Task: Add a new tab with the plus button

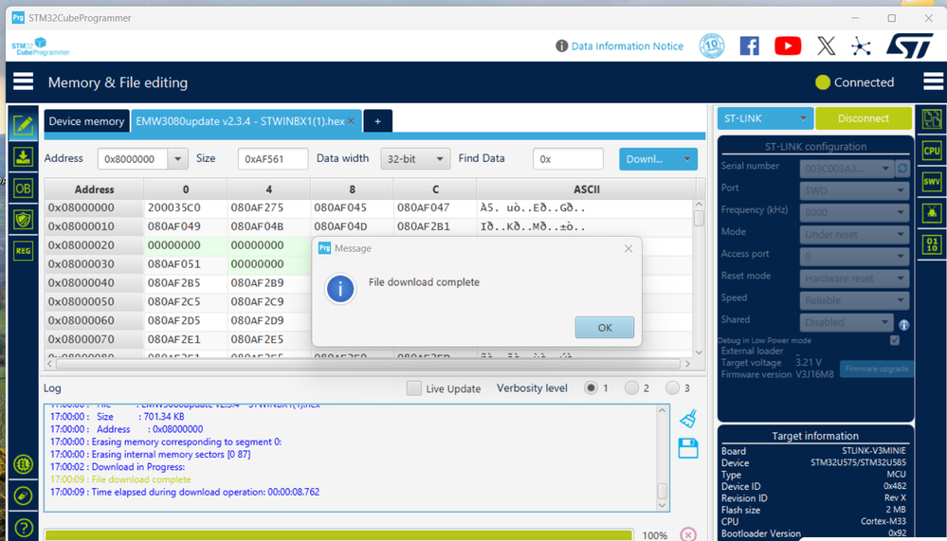Action: coord(377,121)
